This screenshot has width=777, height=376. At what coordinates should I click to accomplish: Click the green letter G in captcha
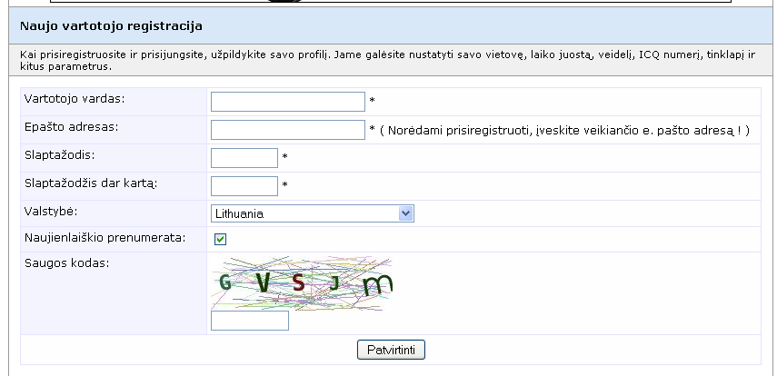225,282
